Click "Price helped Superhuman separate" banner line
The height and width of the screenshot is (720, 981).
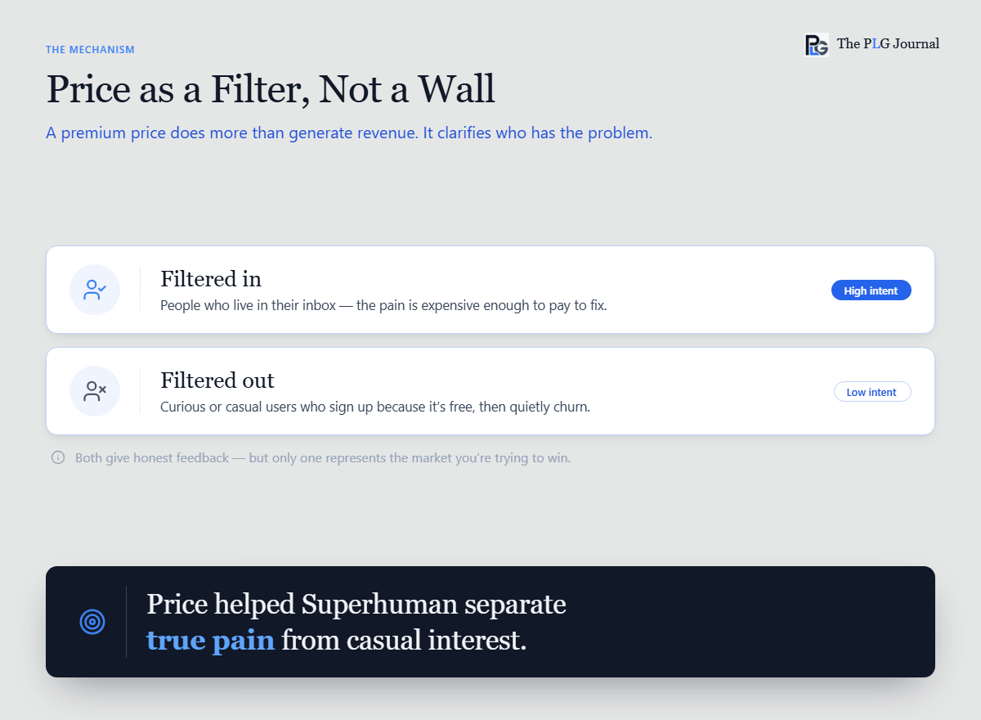[356, 604]
